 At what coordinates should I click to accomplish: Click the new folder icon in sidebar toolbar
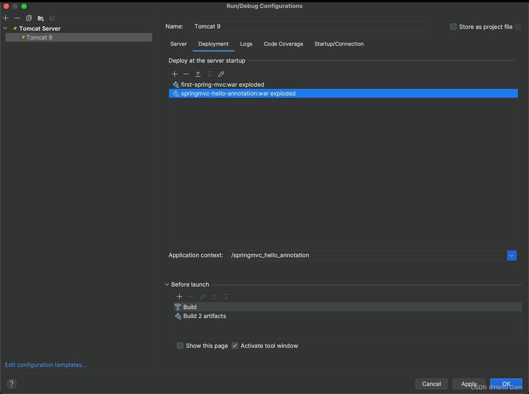pos(41,18)
